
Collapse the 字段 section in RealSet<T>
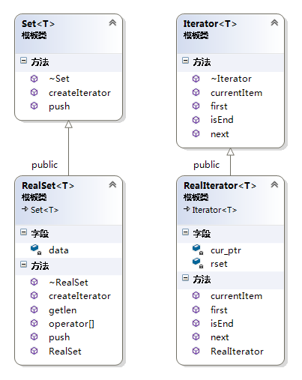point(23,232)
